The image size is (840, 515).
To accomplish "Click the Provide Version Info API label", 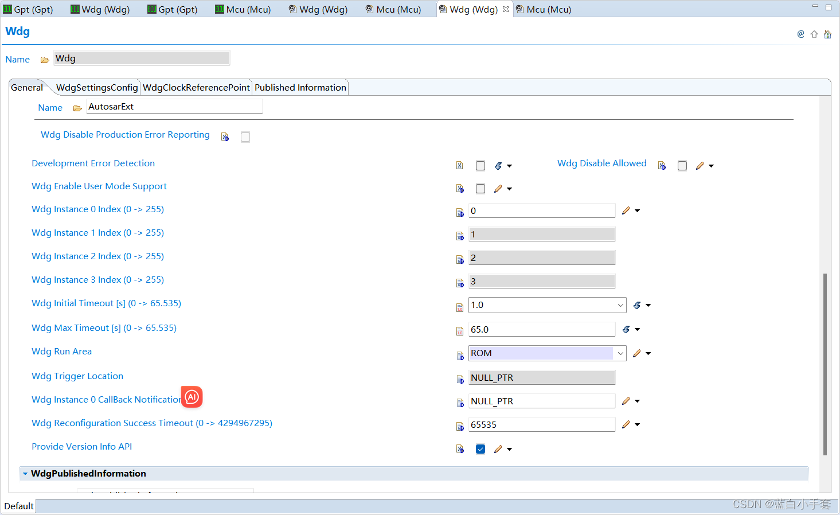I will 81,447.
